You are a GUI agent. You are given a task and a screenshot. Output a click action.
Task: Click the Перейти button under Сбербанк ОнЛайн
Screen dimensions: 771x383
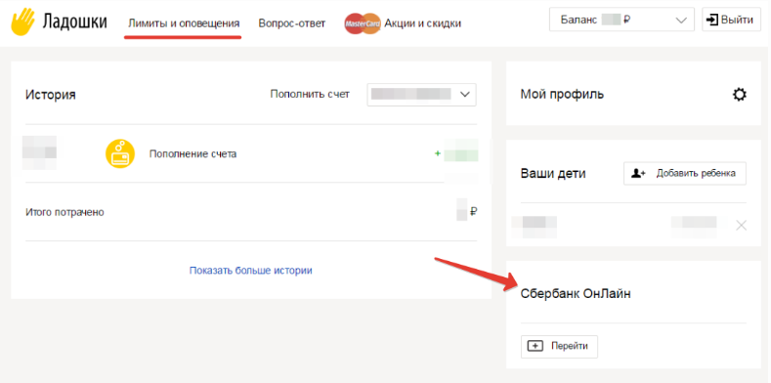tap(559, 346)
